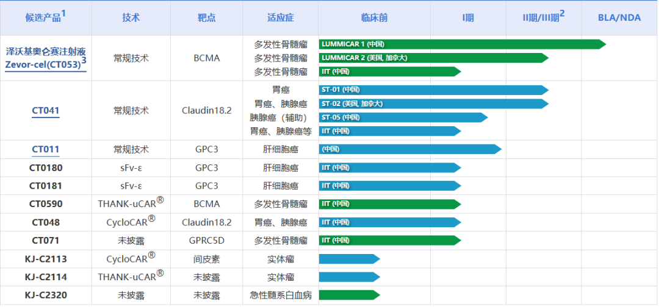
Task: Select the ST-01 (中国) pipeline bar
Action: pos(433,90)
